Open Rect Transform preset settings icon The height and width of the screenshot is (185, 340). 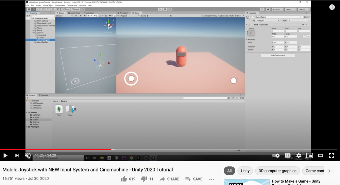click(306, 25)
